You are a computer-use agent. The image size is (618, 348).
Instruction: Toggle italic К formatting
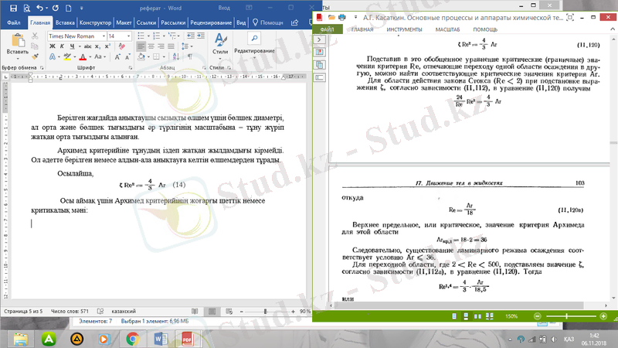coord(61,46)
